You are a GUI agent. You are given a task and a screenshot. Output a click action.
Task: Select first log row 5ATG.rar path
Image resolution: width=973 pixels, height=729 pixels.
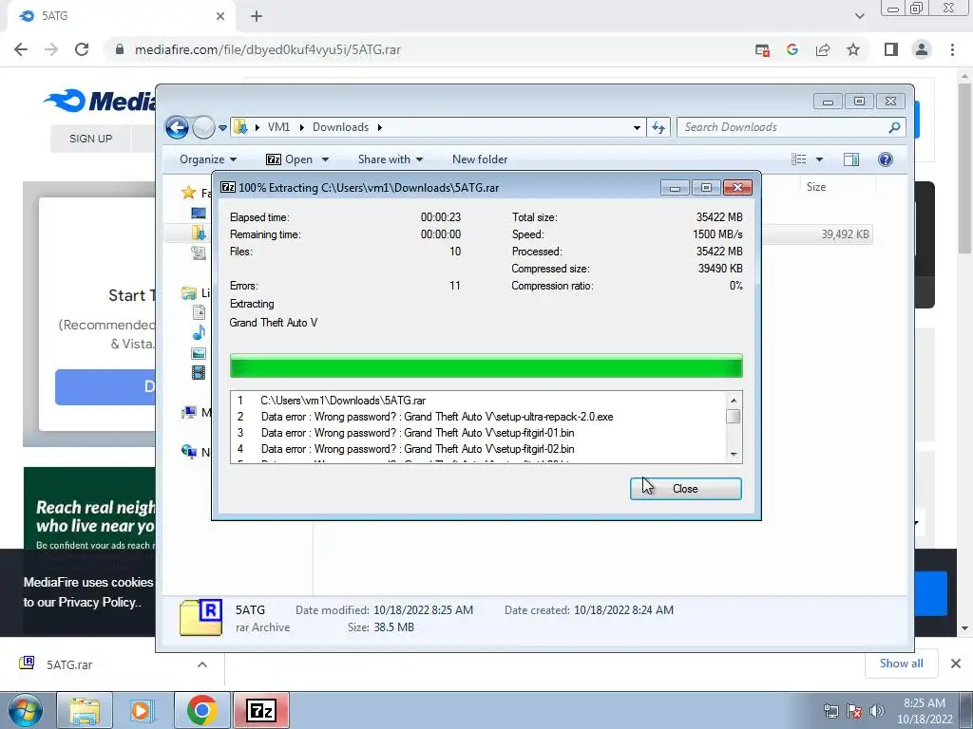pyautogui.click(x=478, y=401)
